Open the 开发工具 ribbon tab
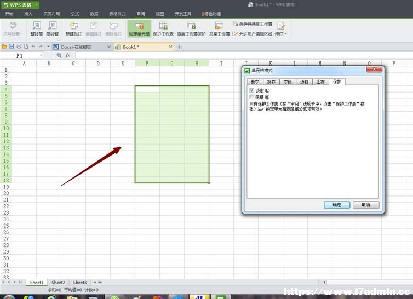Image resolution: width=413 pixels, height=299 pixels. pos(183,14)
